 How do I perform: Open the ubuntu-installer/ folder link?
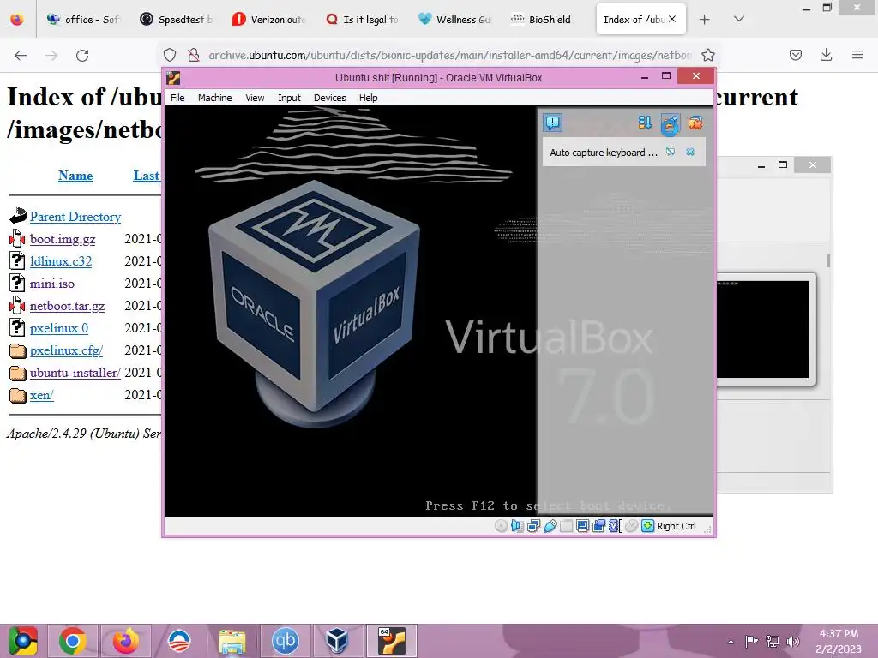pos(75,373)
